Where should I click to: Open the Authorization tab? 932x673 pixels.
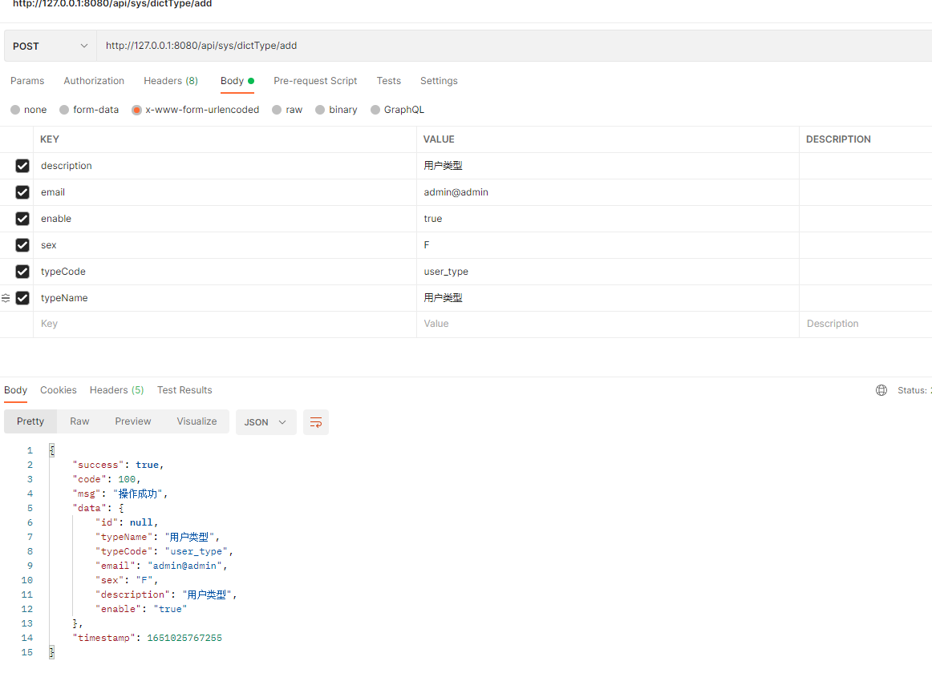[94, 81]
